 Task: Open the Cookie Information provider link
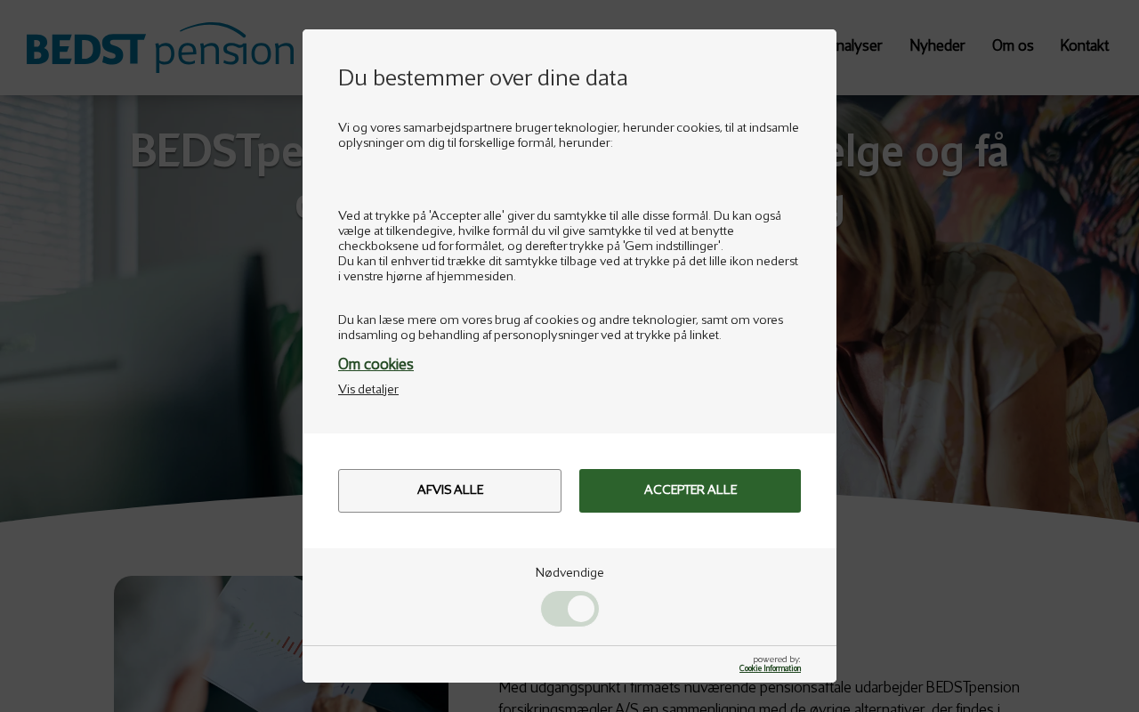click(x=770, y=668)
